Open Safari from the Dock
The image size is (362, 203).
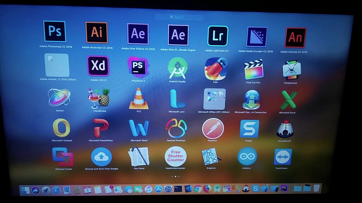56,190
